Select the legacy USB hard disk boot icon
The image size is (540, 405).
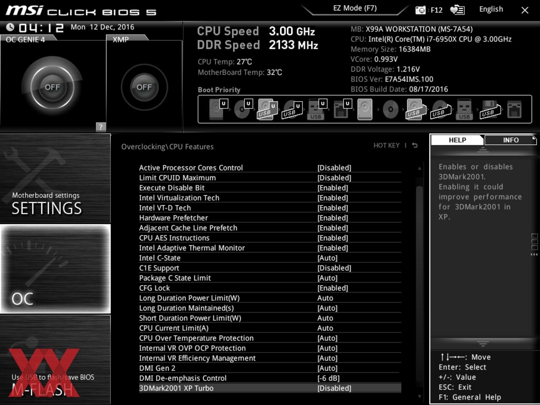(x=415, y=109)
